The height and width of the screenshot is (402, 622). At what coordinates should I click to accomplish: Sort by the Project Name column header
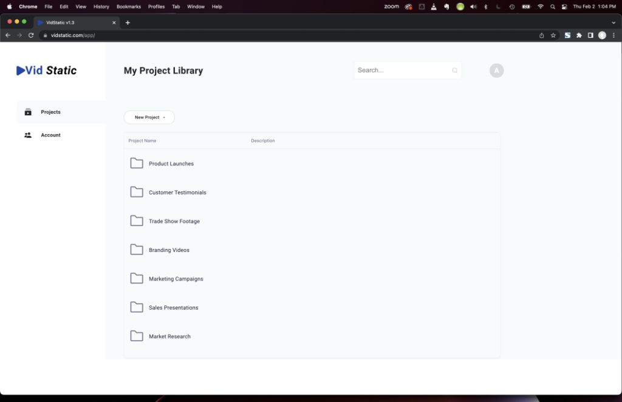click(142, 141)
